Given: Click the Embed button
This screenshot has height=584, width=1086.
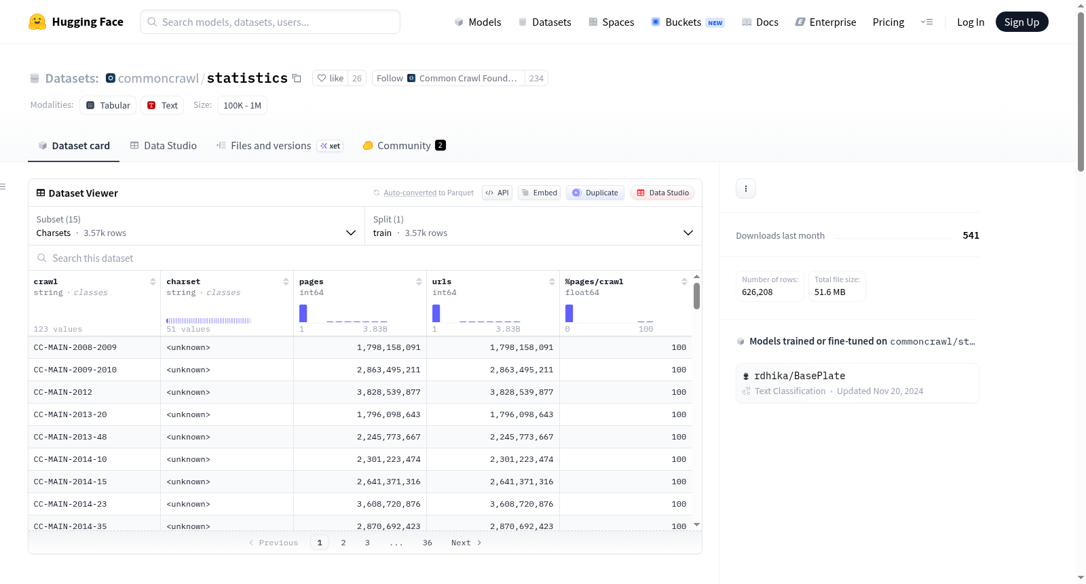Looking at the screenshot, I should (540, 193).
